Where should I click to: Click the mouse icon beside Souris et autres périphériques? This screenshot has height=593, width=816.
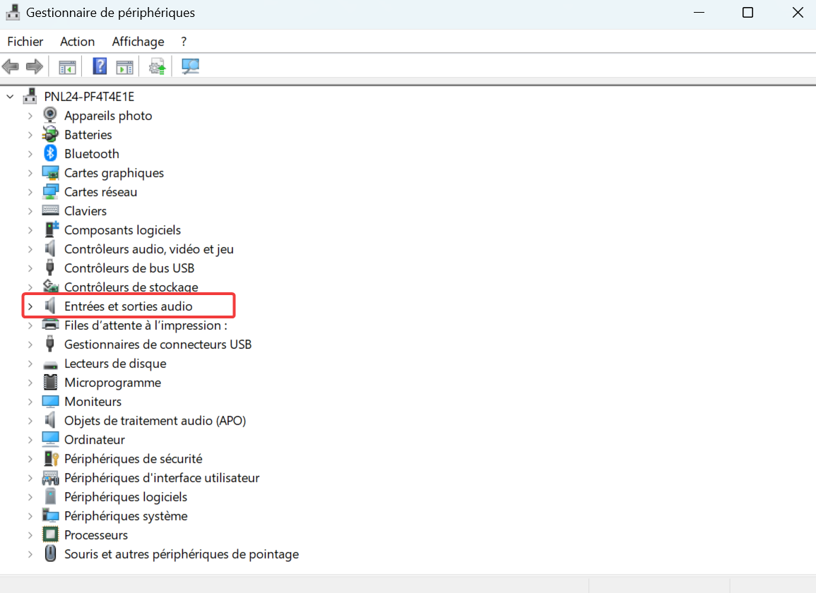[50, 553]
